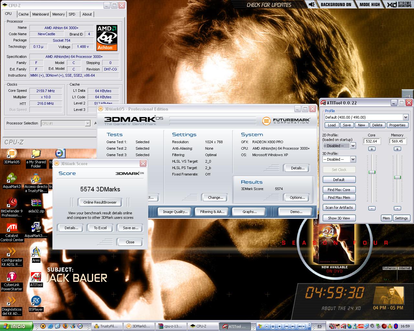This screenshot has width=414, height=331.
Task: Click Find Max Core button
Action: point(339,190)
